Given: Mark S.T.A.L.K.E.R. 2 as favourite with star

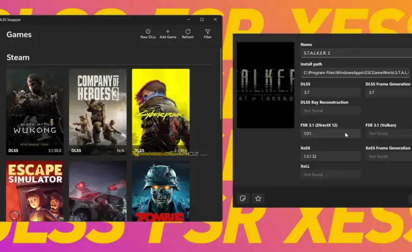Looking at the screenshot, I should pos(258,198).
